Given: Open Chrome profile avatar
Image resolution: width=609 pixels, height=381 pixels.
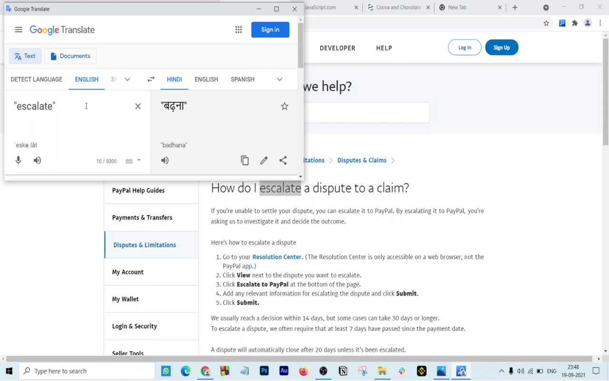Looking at the screenshot, I should click(588, 23).
